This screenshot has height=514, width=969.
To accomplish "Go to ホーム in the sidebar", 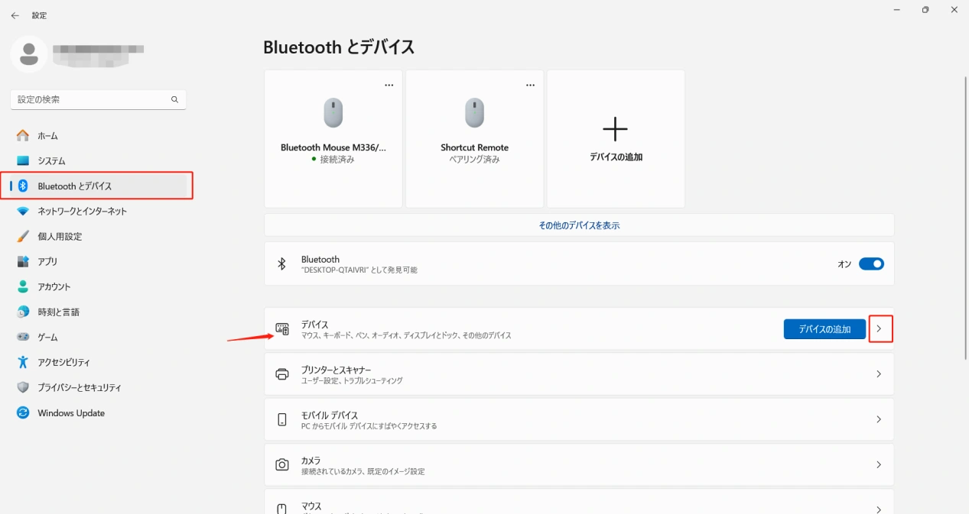I will [x=47, y=136].
